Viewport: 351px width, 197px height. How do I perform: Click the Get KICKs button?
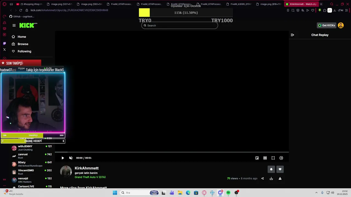[x=326, y=25]
